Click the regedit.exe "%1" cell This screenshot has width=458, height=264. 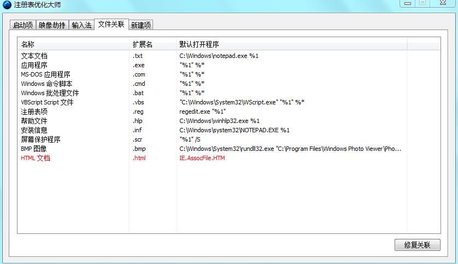tap(203, 112)
